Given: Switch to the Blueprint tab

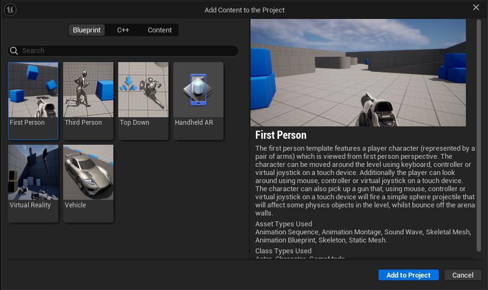Looking at the screenshot, I should 86,30.
